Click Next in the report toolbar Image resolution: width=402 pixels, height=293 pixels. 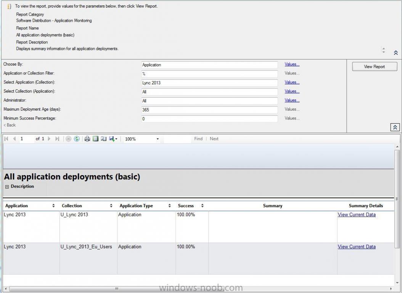point(214,139)
